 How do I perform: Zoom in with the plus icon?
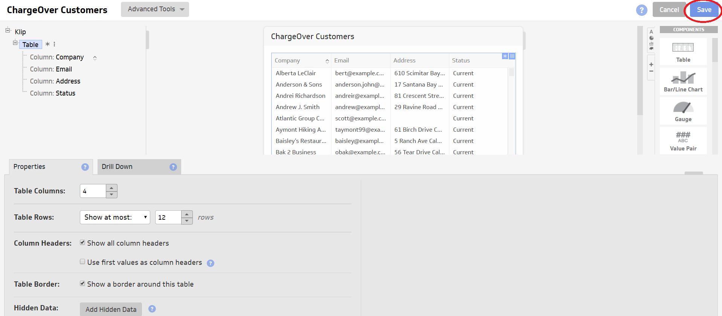[651, 64]
